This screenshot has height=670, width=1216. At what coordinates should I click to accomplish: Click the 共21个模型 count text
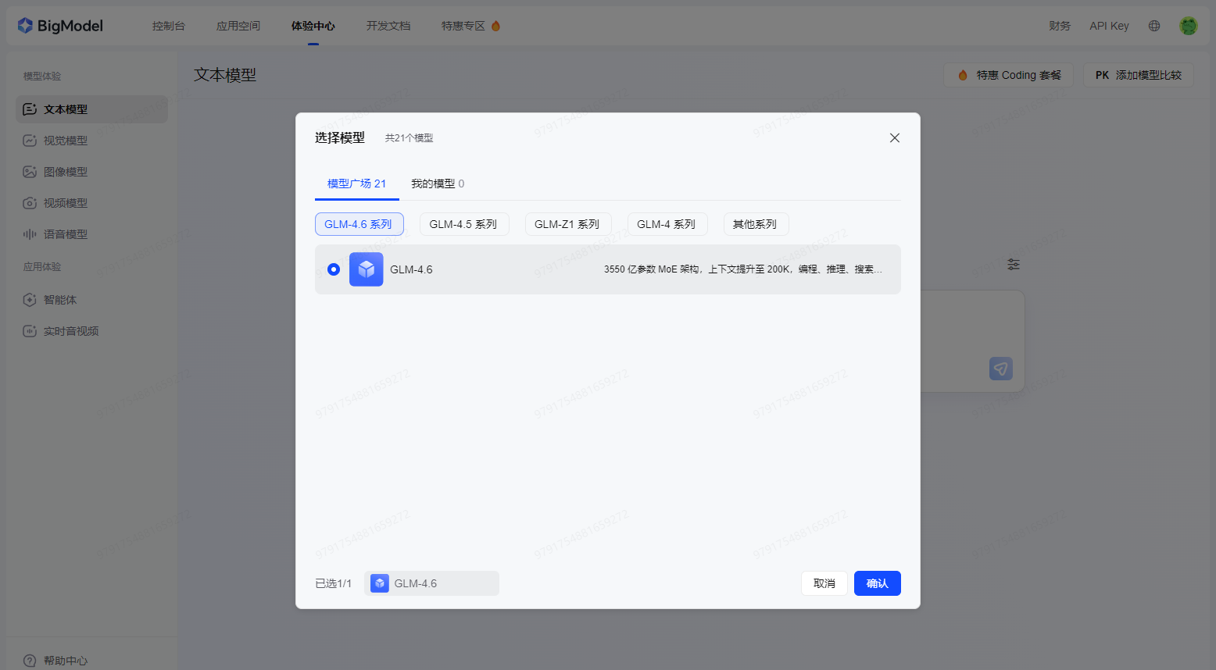tap(410, 138)
